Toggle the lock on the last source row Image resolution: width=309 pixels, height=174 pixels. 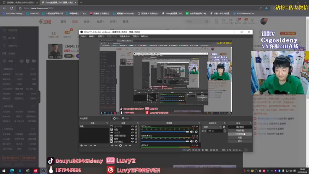[136, 142]
